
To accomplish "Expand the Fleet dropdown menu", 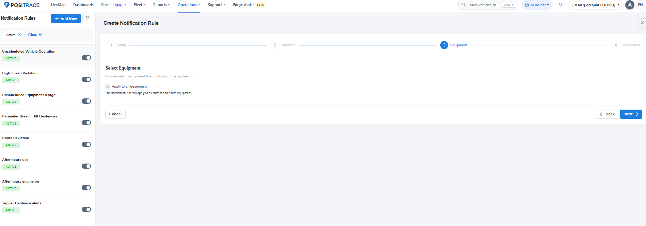I will coord(140,5).
